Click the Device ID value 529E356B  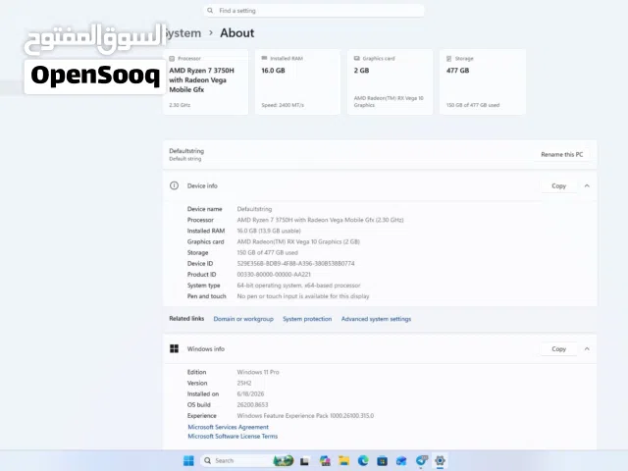(x=295, y=264)
